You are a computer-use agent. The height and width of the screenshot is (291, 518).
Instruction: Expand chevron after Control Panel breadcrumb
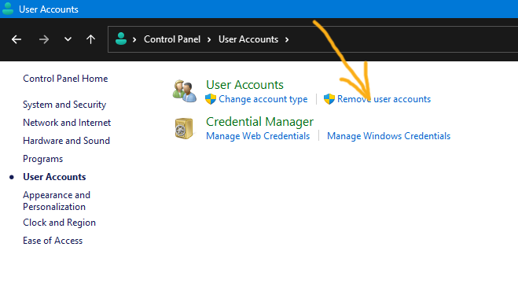(x=209, y=39)
